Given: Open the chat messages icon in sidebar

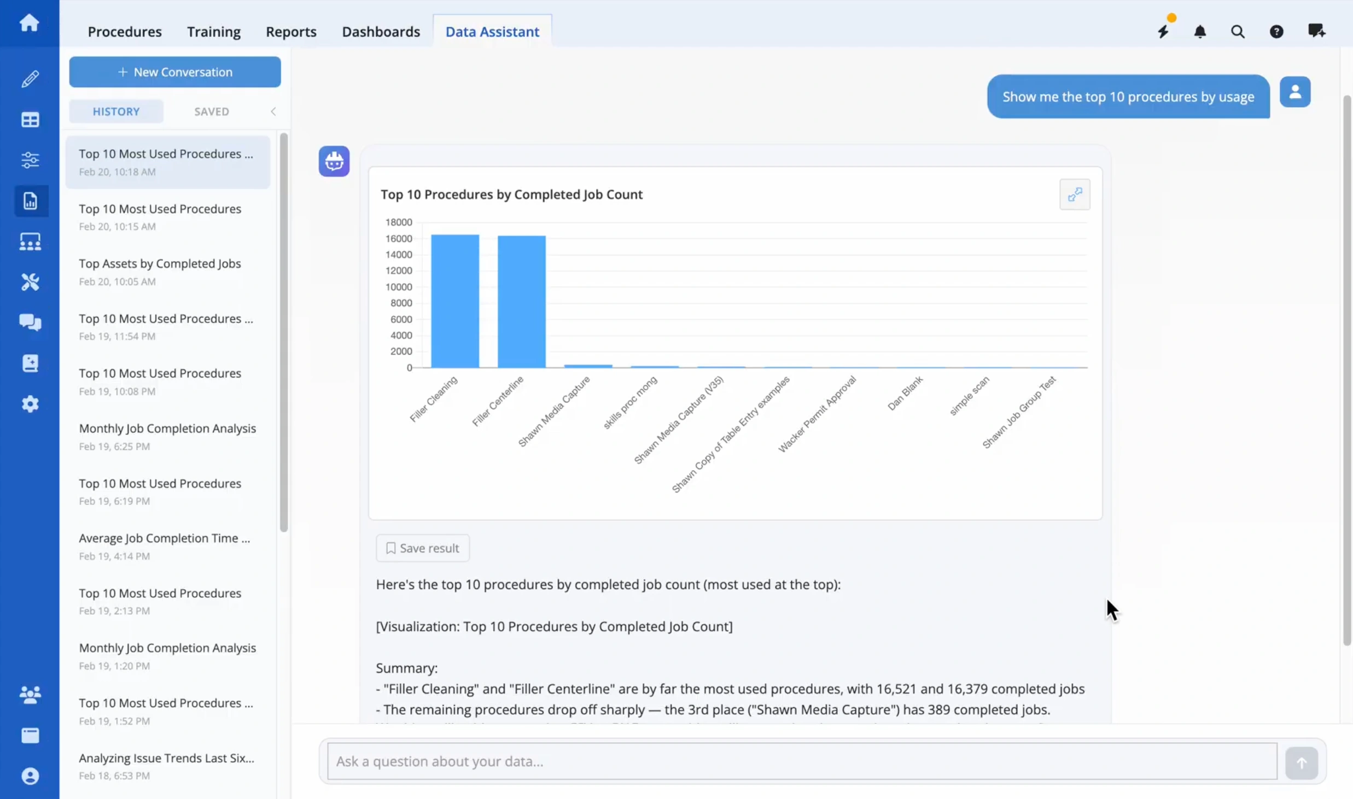Looking at the screenshot, I should [30, 322].
